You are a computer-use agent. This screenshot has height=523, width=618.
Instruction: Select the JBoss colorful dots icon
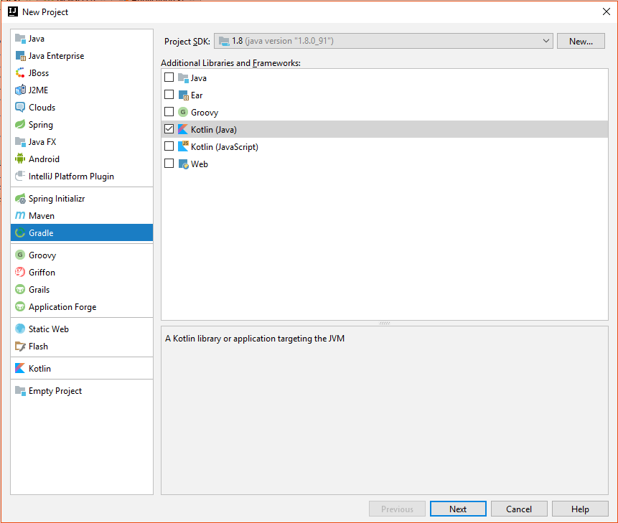20,73
